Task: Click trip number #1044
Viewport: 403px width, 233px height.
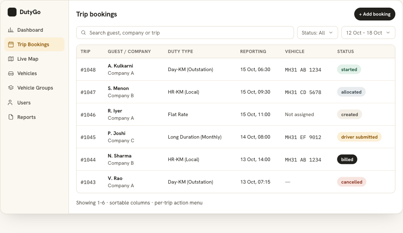Action: 88,160
